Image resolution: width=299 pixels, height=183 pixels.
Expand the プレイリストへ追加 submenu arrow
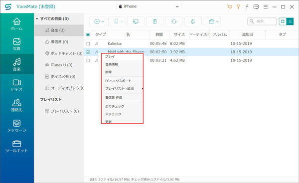click(142, 89)
